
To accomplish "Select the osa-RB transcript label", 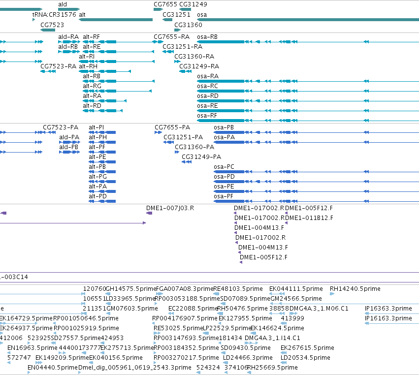I will pyautogui.click(x=207, y=37).
